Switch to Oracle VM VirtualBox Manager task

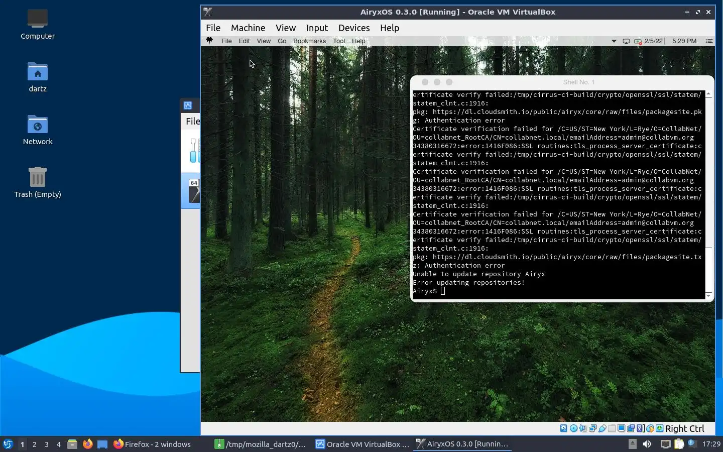363,444
